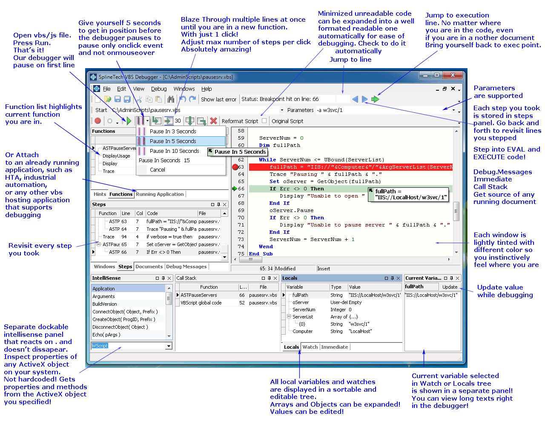The width and height of the screenshot is (545, 436).
Task: Click the blue step forward arrow
Action: coord(365,99)
